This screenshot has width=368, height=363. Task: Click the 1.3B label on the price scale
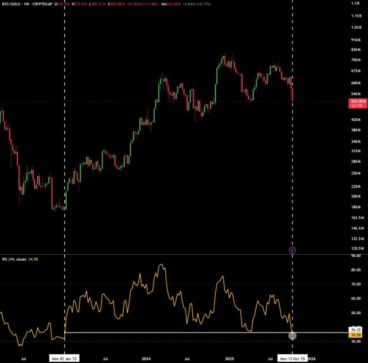click(x=355, y=4)
